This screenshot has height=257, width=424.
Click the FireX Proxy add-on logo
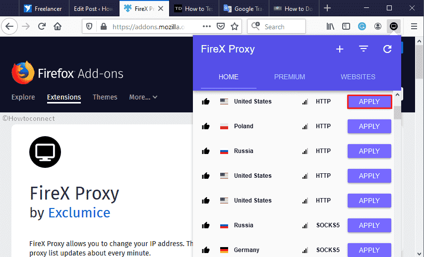(45, 152)
